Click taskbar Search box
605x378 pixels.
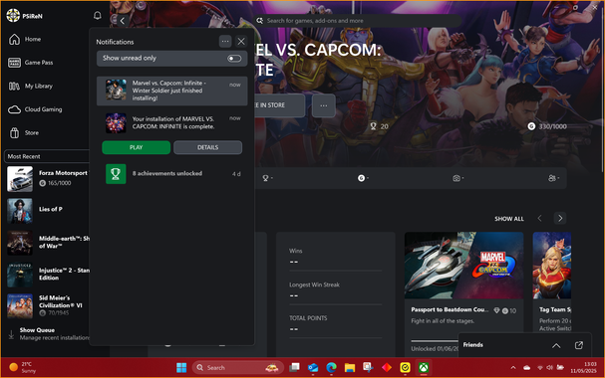238,368
